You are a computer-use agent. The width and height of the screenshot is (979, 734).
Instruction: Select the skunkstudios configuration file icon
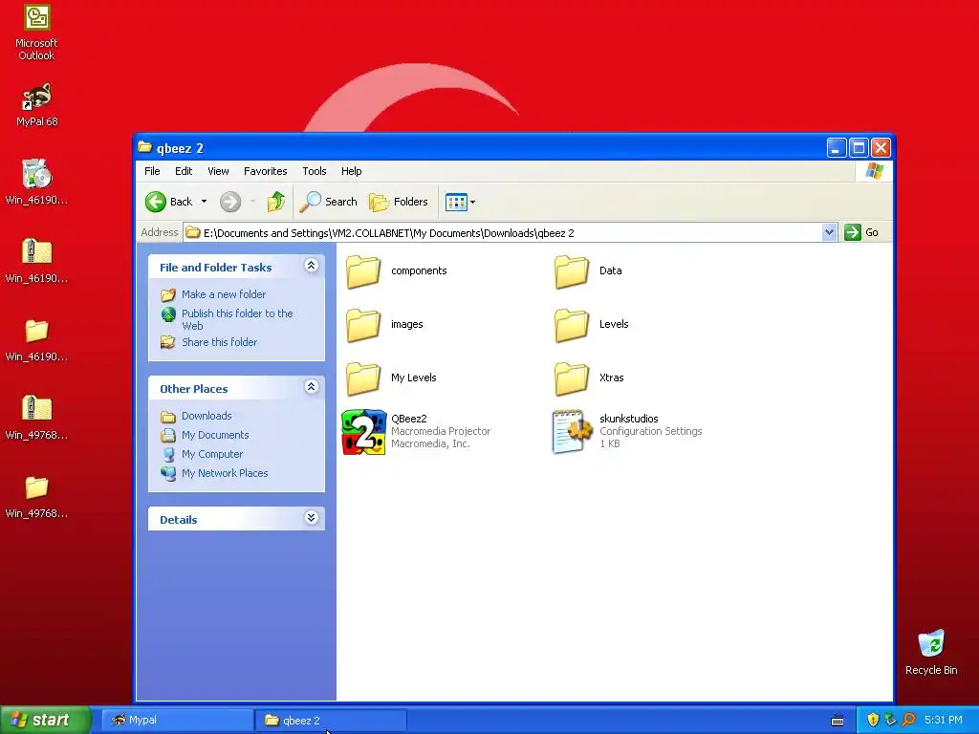tap(572, 432)
